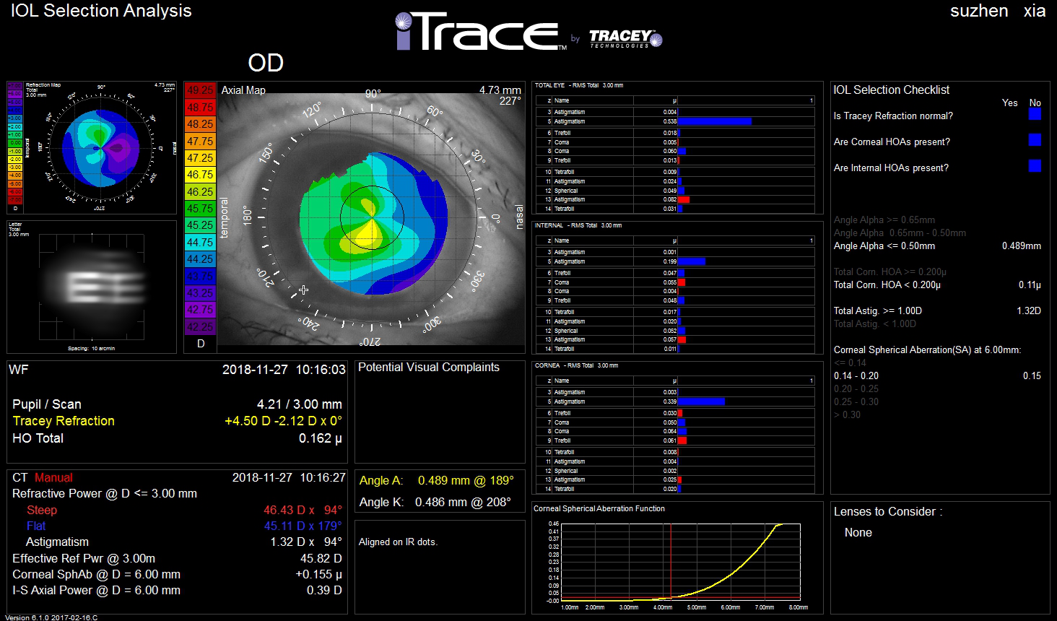Click the 'Angle A: 0.489 mm @ 189°' reading
Screen dimensions: 1057x621
click(437, 480)
